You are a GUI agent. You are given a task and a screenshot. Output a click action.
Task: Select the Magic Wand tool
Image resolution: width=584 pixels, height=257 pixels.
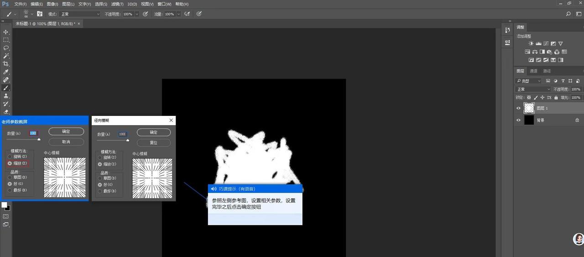(6, 56)
